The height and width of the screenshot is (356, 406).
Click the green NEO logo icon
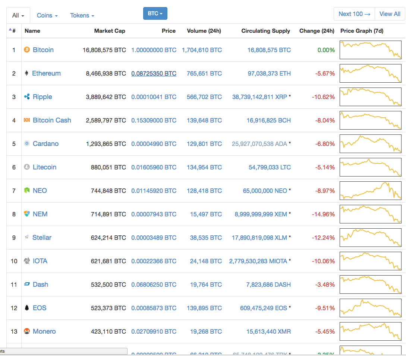[27, 190]
